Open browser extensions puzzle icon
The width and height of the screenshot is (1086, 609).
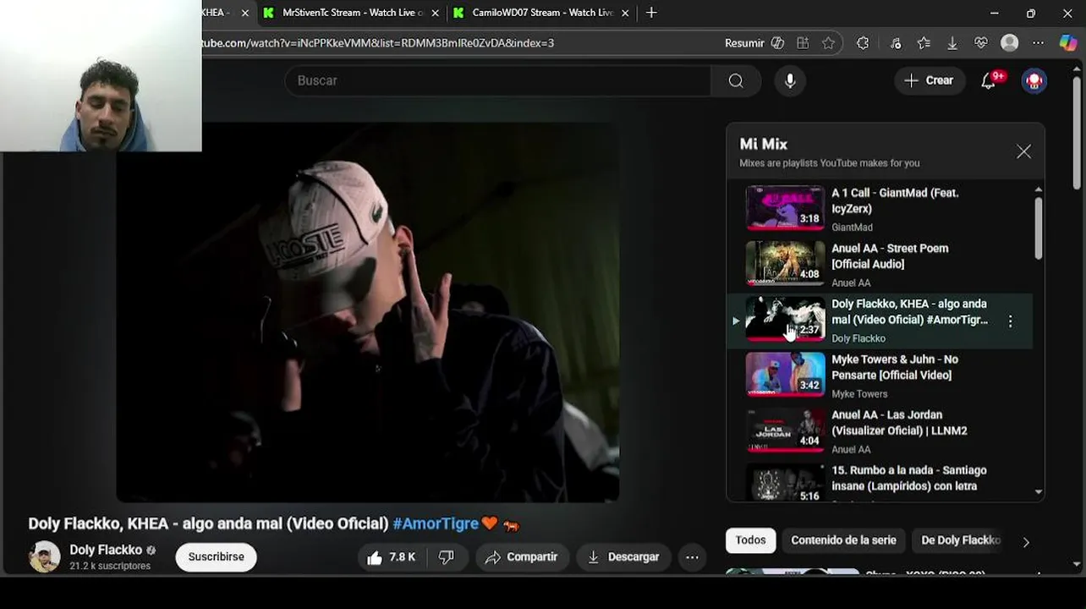coord(863,43)
